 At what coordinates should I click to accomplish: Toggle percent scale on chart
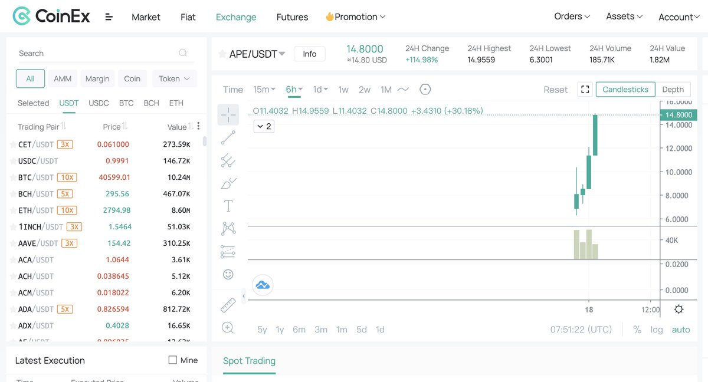coord(637,330)
